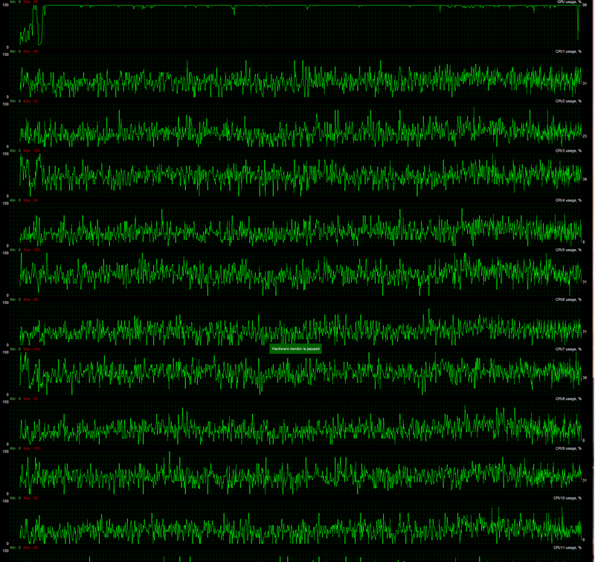This screenshot has height=562, width=595.
Task: Click the current value "99" beside the GPU graph
Action: pyautogui.click(x=585, y=5)
